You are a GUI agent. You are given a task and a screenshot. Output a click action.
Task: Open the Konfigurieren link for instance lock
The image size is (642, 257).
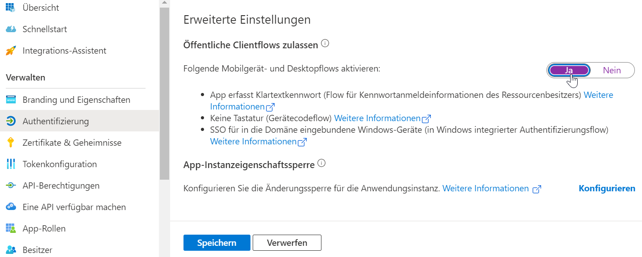(607, 188)
